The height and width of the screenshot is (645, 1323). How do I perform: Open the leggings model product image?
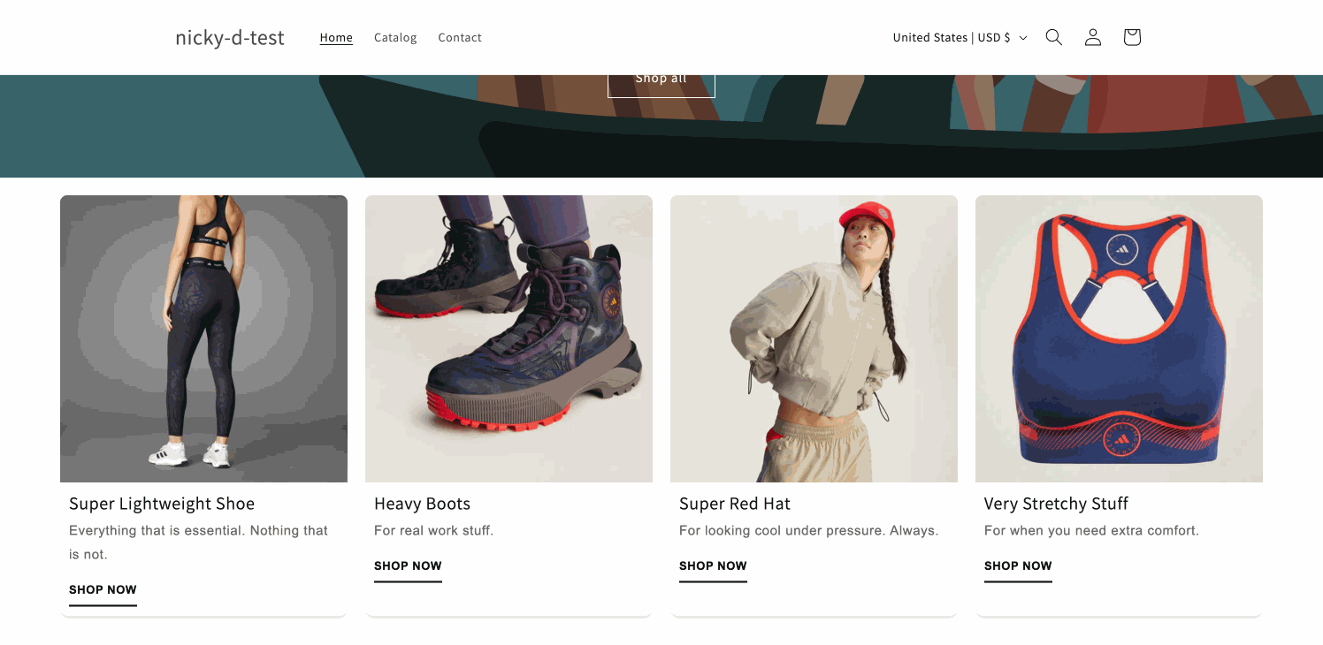pos(203,338)
